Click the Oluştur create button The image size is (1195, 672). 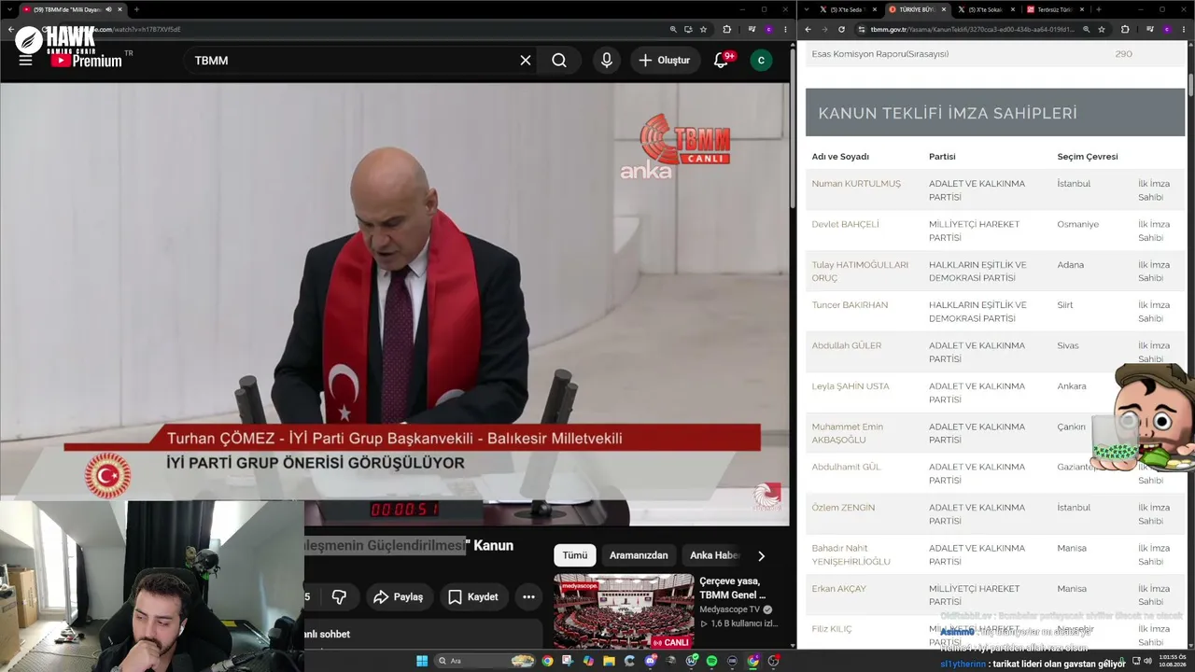tap(665, 60)
